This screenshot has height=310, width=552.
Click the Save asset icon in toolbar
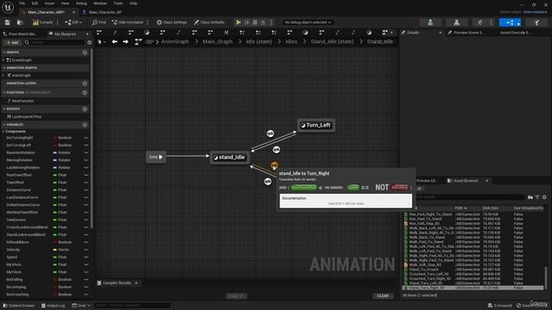pos(8,22)
